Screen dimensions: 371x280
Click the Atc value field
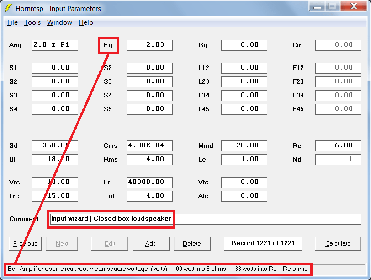click(244, 196)
